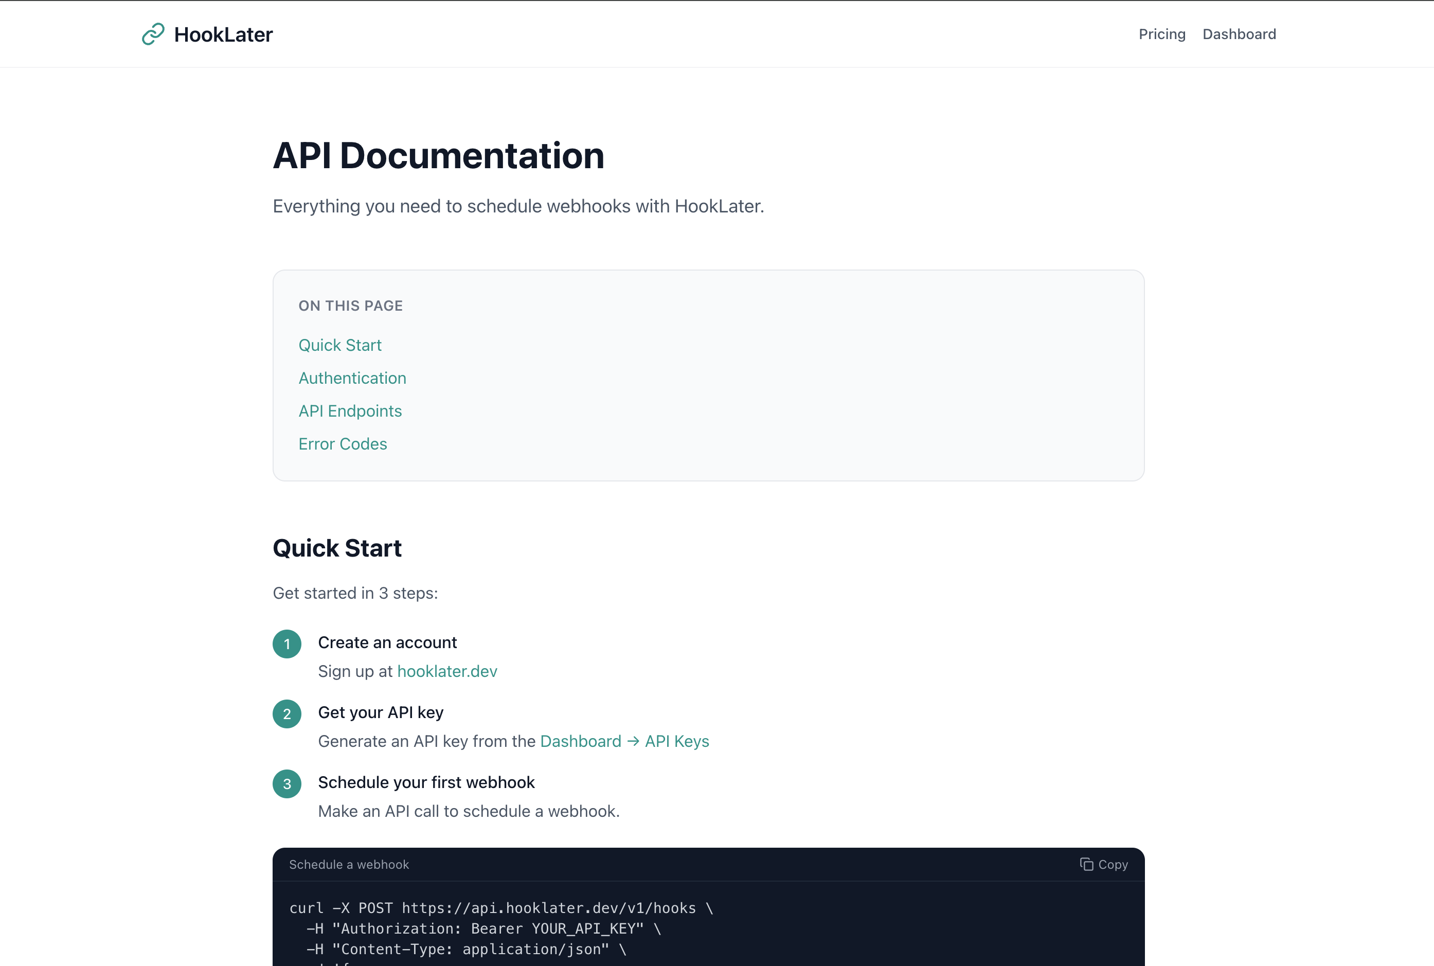The height and width of the screenshot is (966, 1434).
Task: Open Dashboard → API Keys link
Action: (x=624, y=741)
